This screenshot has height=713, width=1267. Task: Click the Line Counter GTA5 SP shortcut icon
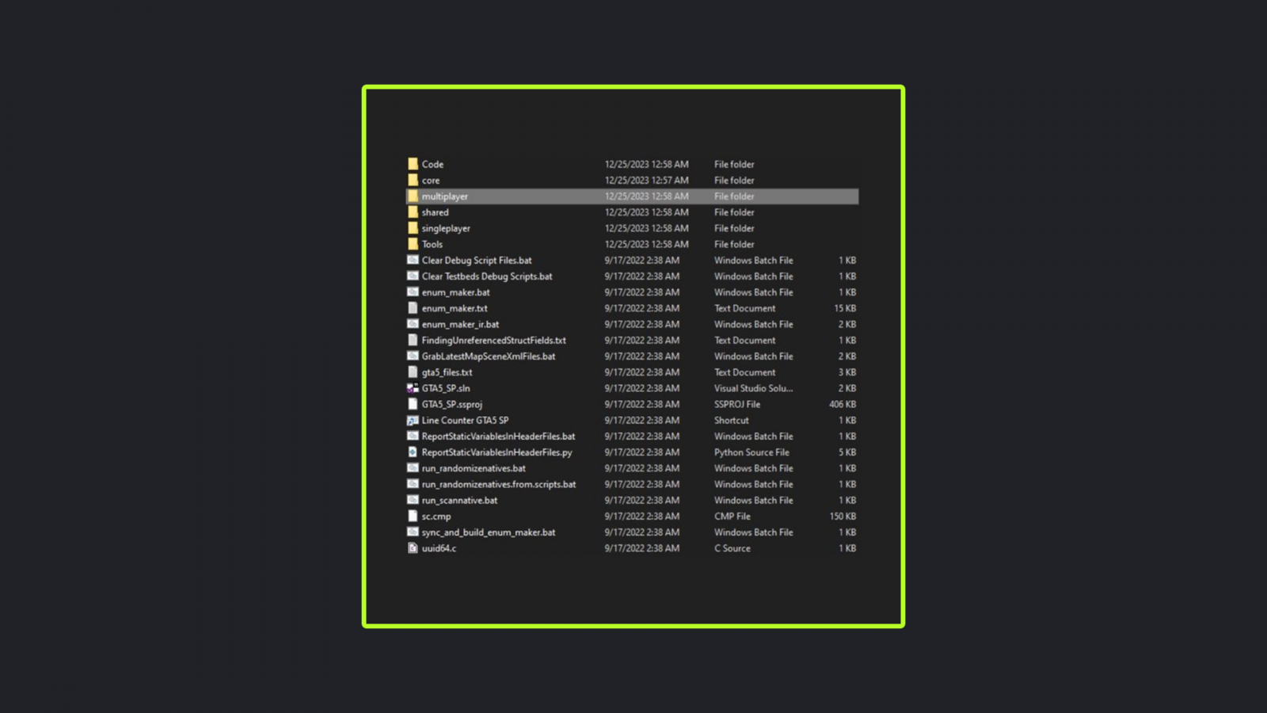pos(413,421)
